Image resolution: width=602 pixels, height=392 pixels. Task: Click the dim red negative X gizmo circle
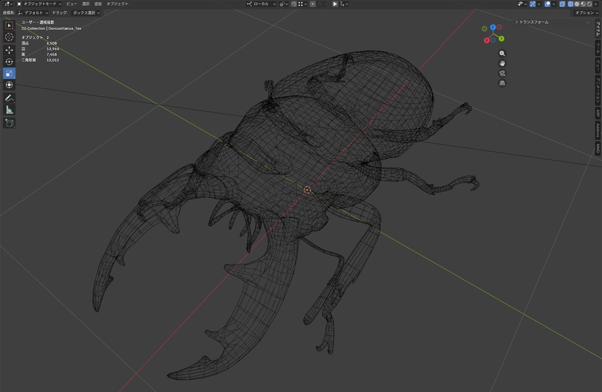coord(499,27)
